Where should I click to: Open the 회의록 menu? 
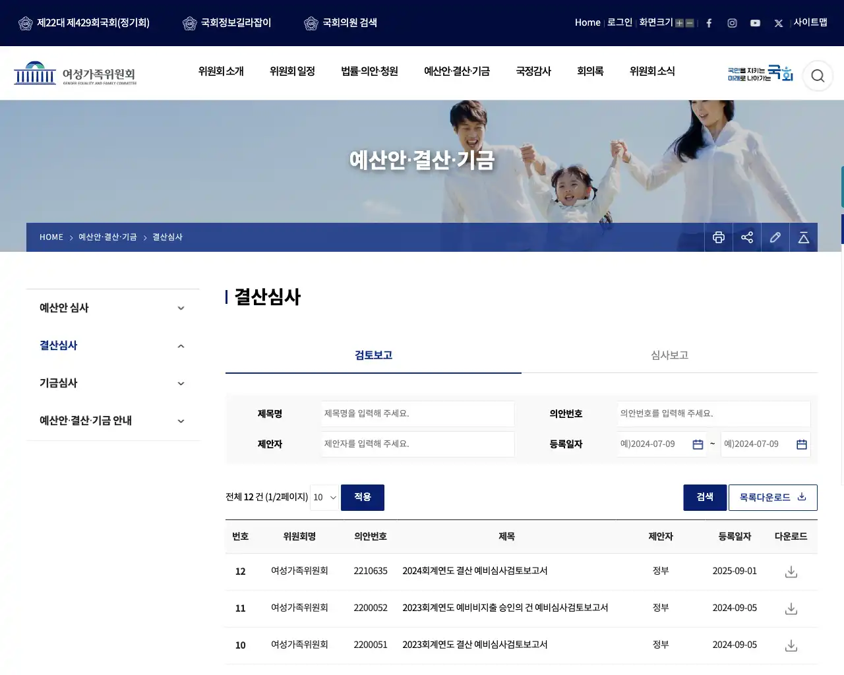pyautogui.click(x=590, y=71)
